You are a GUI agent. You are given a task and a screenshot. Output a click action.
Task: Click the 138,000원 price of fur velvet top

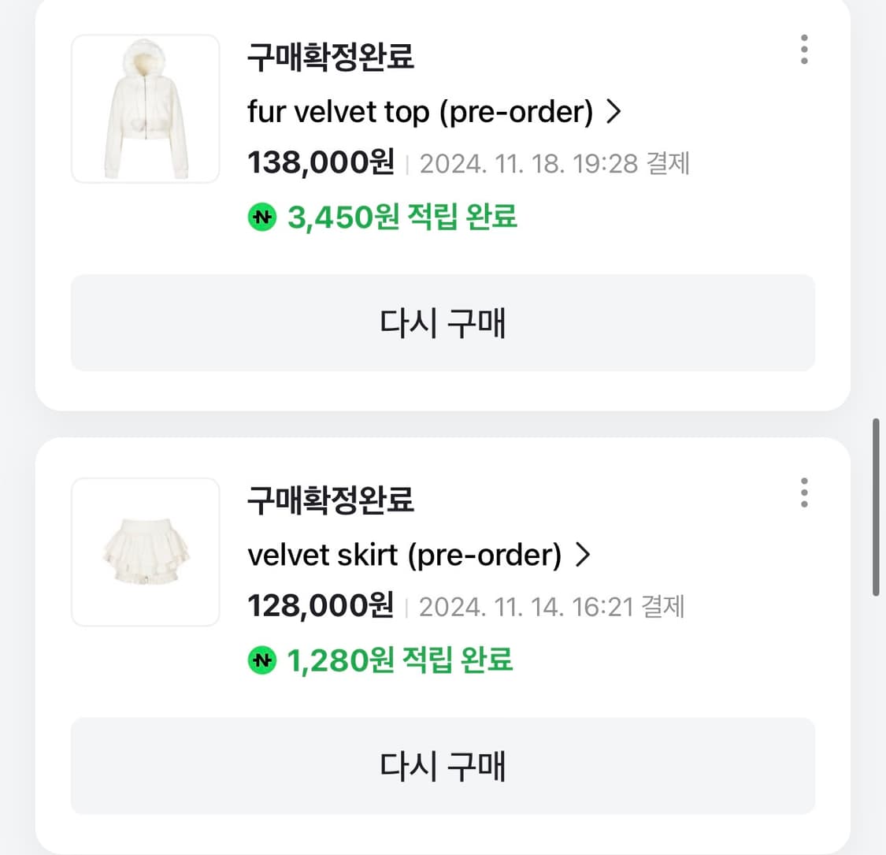pos(319,162)
